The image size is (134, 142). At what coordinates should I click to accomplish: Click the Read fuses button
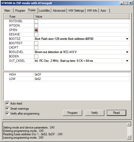116,113
